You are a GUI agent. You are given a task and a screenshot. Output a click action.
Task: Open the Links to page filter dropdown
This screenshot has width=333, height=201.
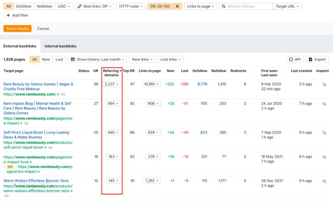point(200,6)
